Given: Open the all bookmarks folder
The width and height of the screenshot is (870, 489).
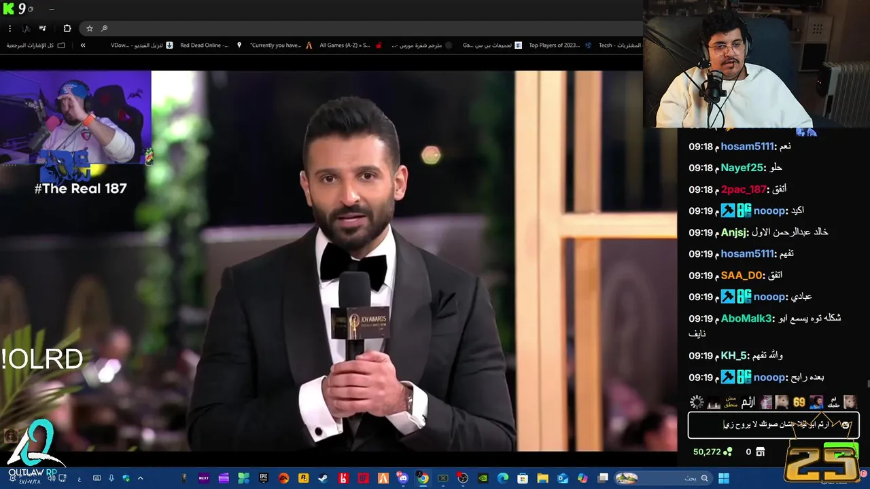Looking at the screenshot, I should (x=36, y=46).
